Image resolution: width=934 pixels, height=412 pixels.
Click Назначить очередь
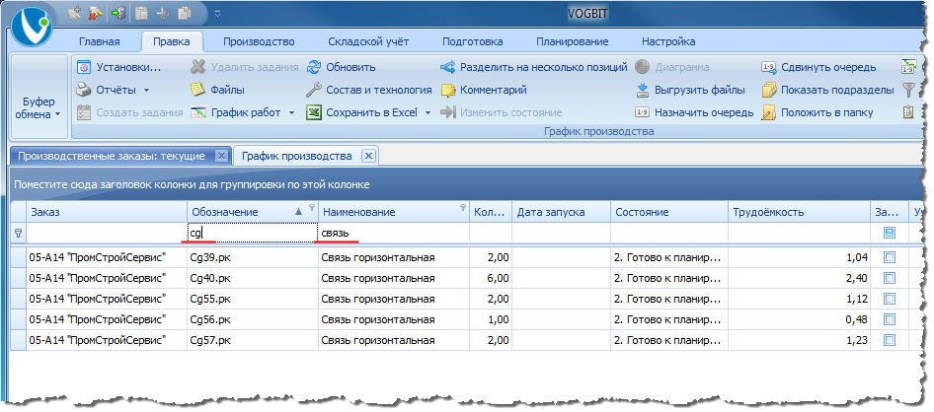coord(694,112)
